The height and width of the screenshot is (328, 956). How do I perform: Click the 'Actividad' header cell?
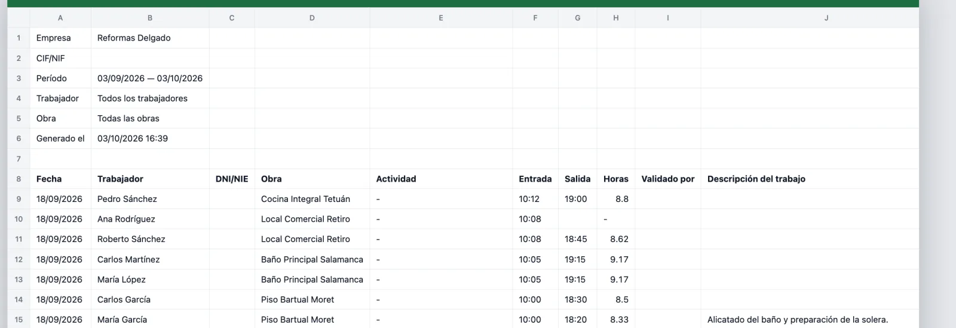441,179
